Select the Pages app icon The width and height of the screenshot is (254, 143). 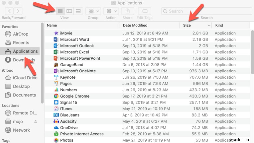[56, 84]
